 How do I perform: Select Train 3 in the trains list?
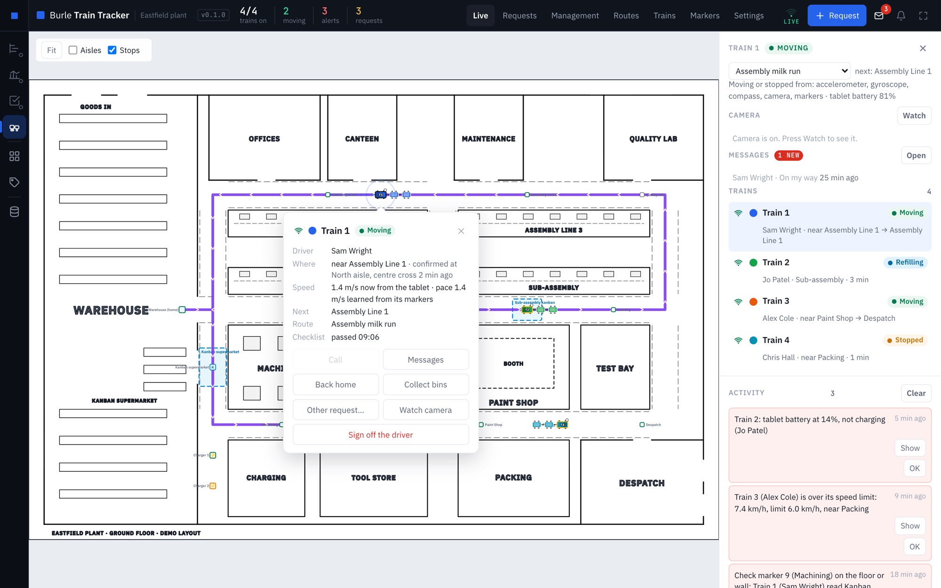pos(830,309)
